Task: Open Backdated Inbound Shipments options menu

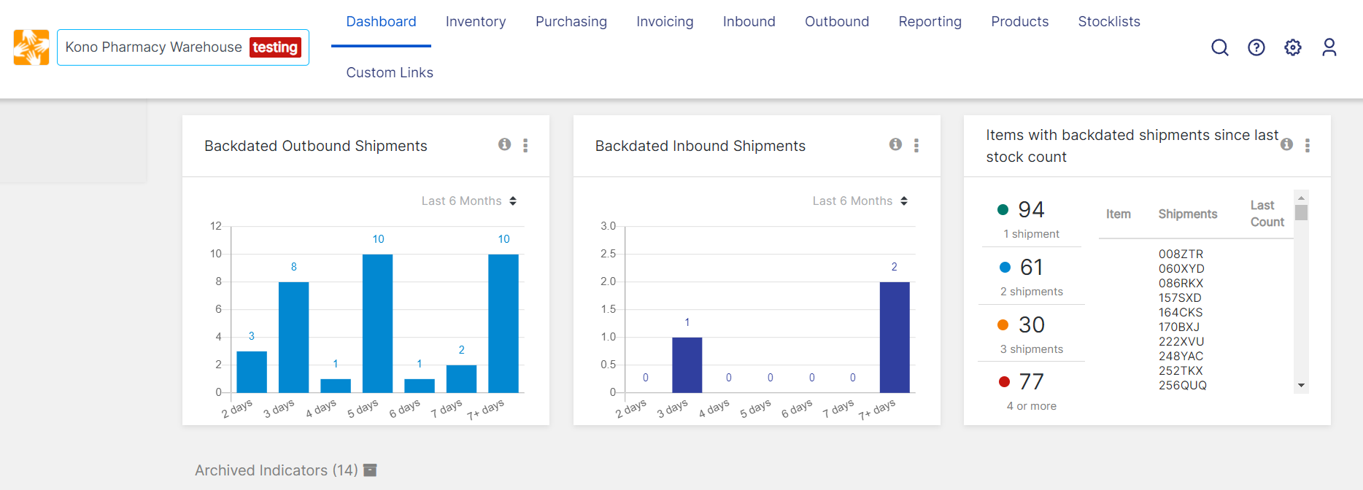Action: point(916,145)
